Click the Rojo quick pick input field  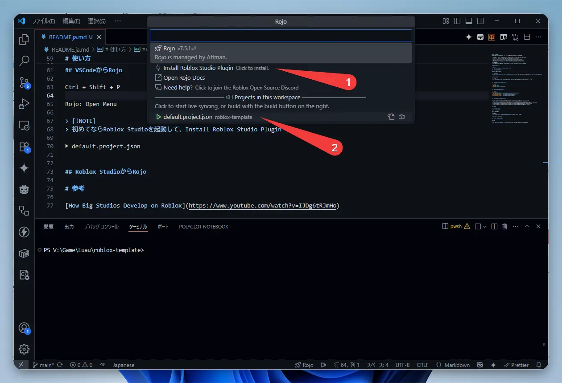[x=281, y=35]
